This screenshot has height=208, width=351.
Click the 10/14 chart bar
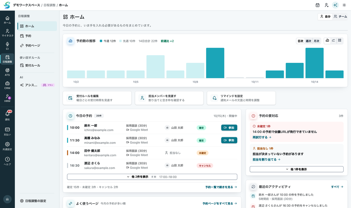point(315,63)
